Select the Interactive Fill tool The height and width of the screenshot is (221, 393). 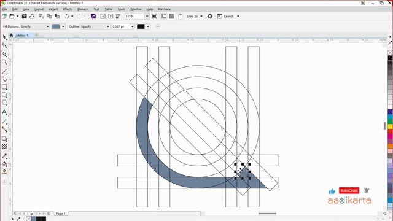click(4, 164)
